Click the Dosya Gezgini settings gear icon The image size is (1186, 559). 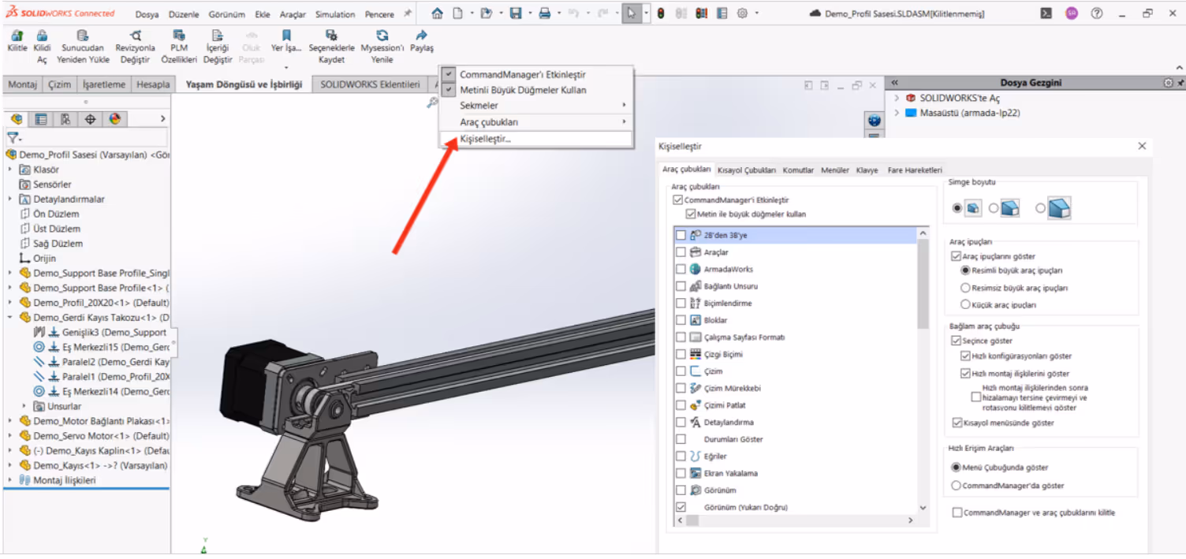(1169, 83)
